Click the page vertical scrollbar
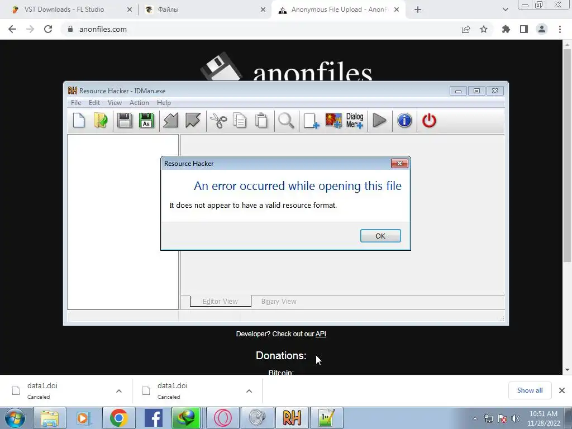This screenshot has height=429, width=572. [567, 155]
